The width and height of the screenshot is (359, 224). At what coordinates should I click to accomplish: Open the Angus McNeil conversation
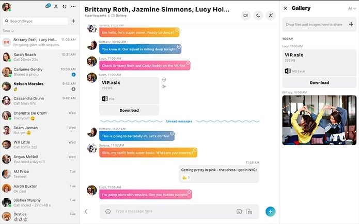point(40,160)
